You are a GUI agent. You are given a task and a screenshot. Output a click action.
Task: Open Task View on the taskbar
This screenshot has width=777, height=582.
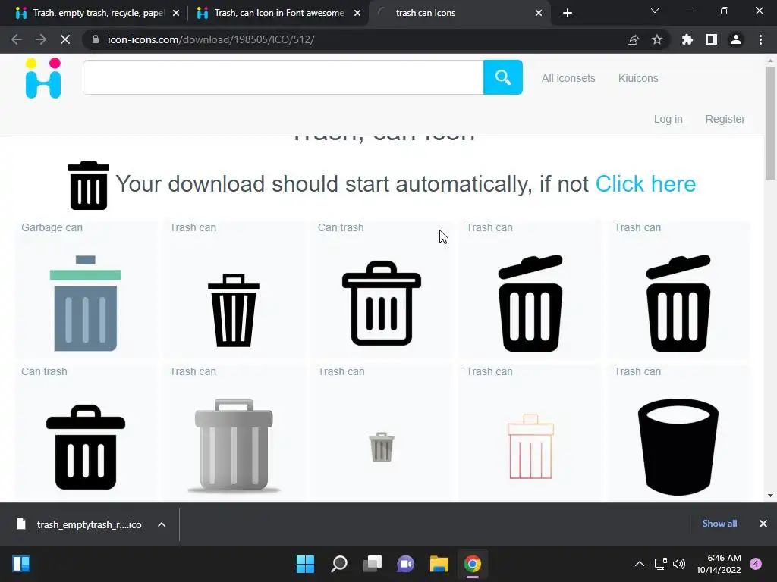tap(373, 564)
